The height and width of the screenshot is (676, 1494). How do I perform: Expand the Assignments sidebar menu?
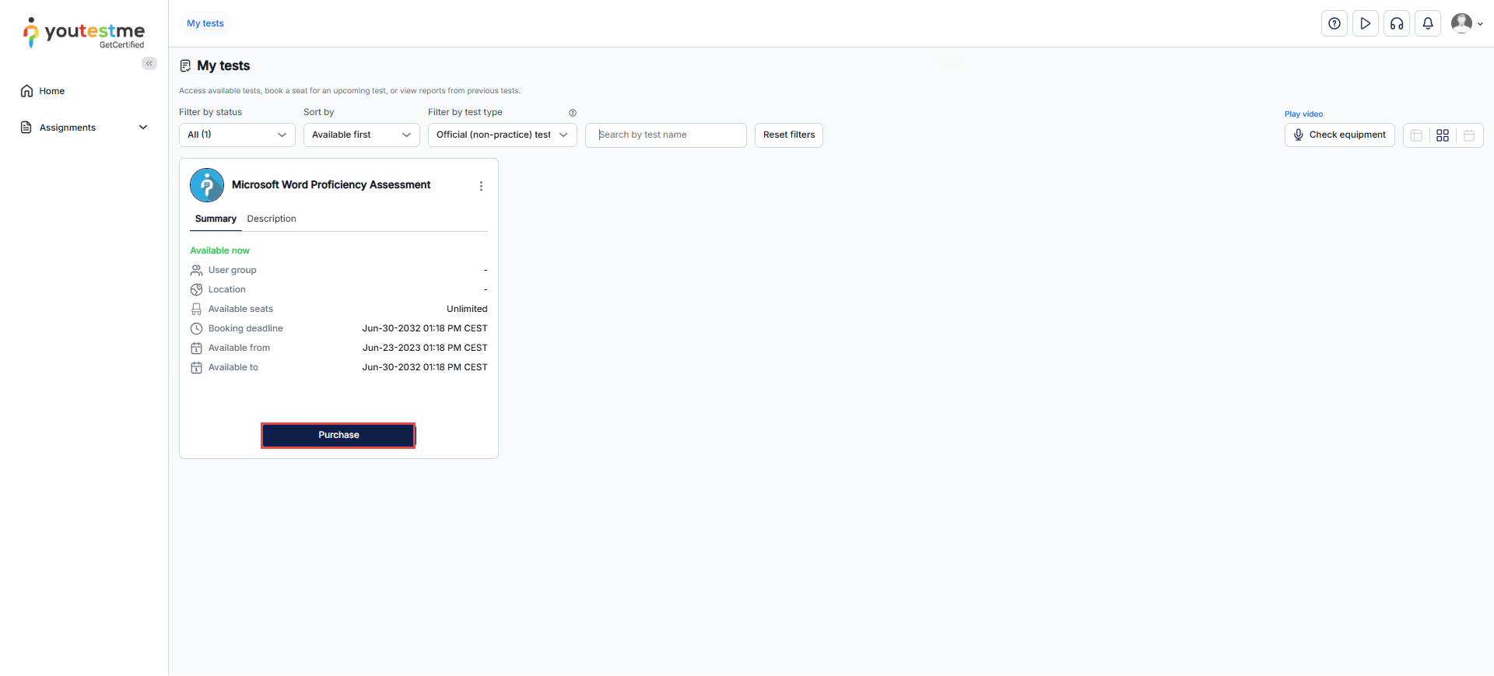(84, 128)
